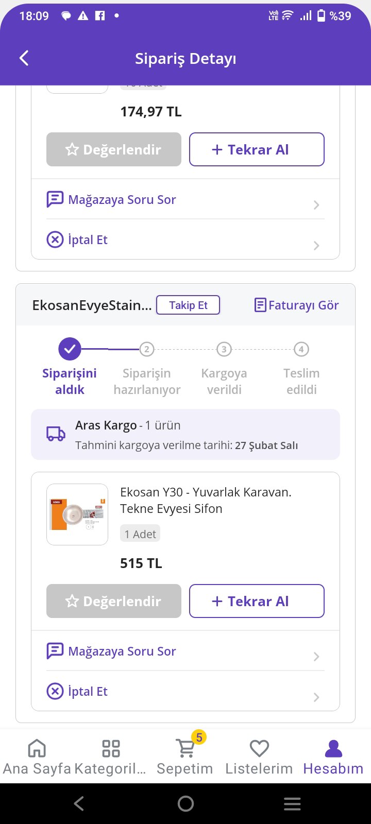
Task: Tap Değerlendir for the 174,97 TL item
Action: click(x=114, y=149)
